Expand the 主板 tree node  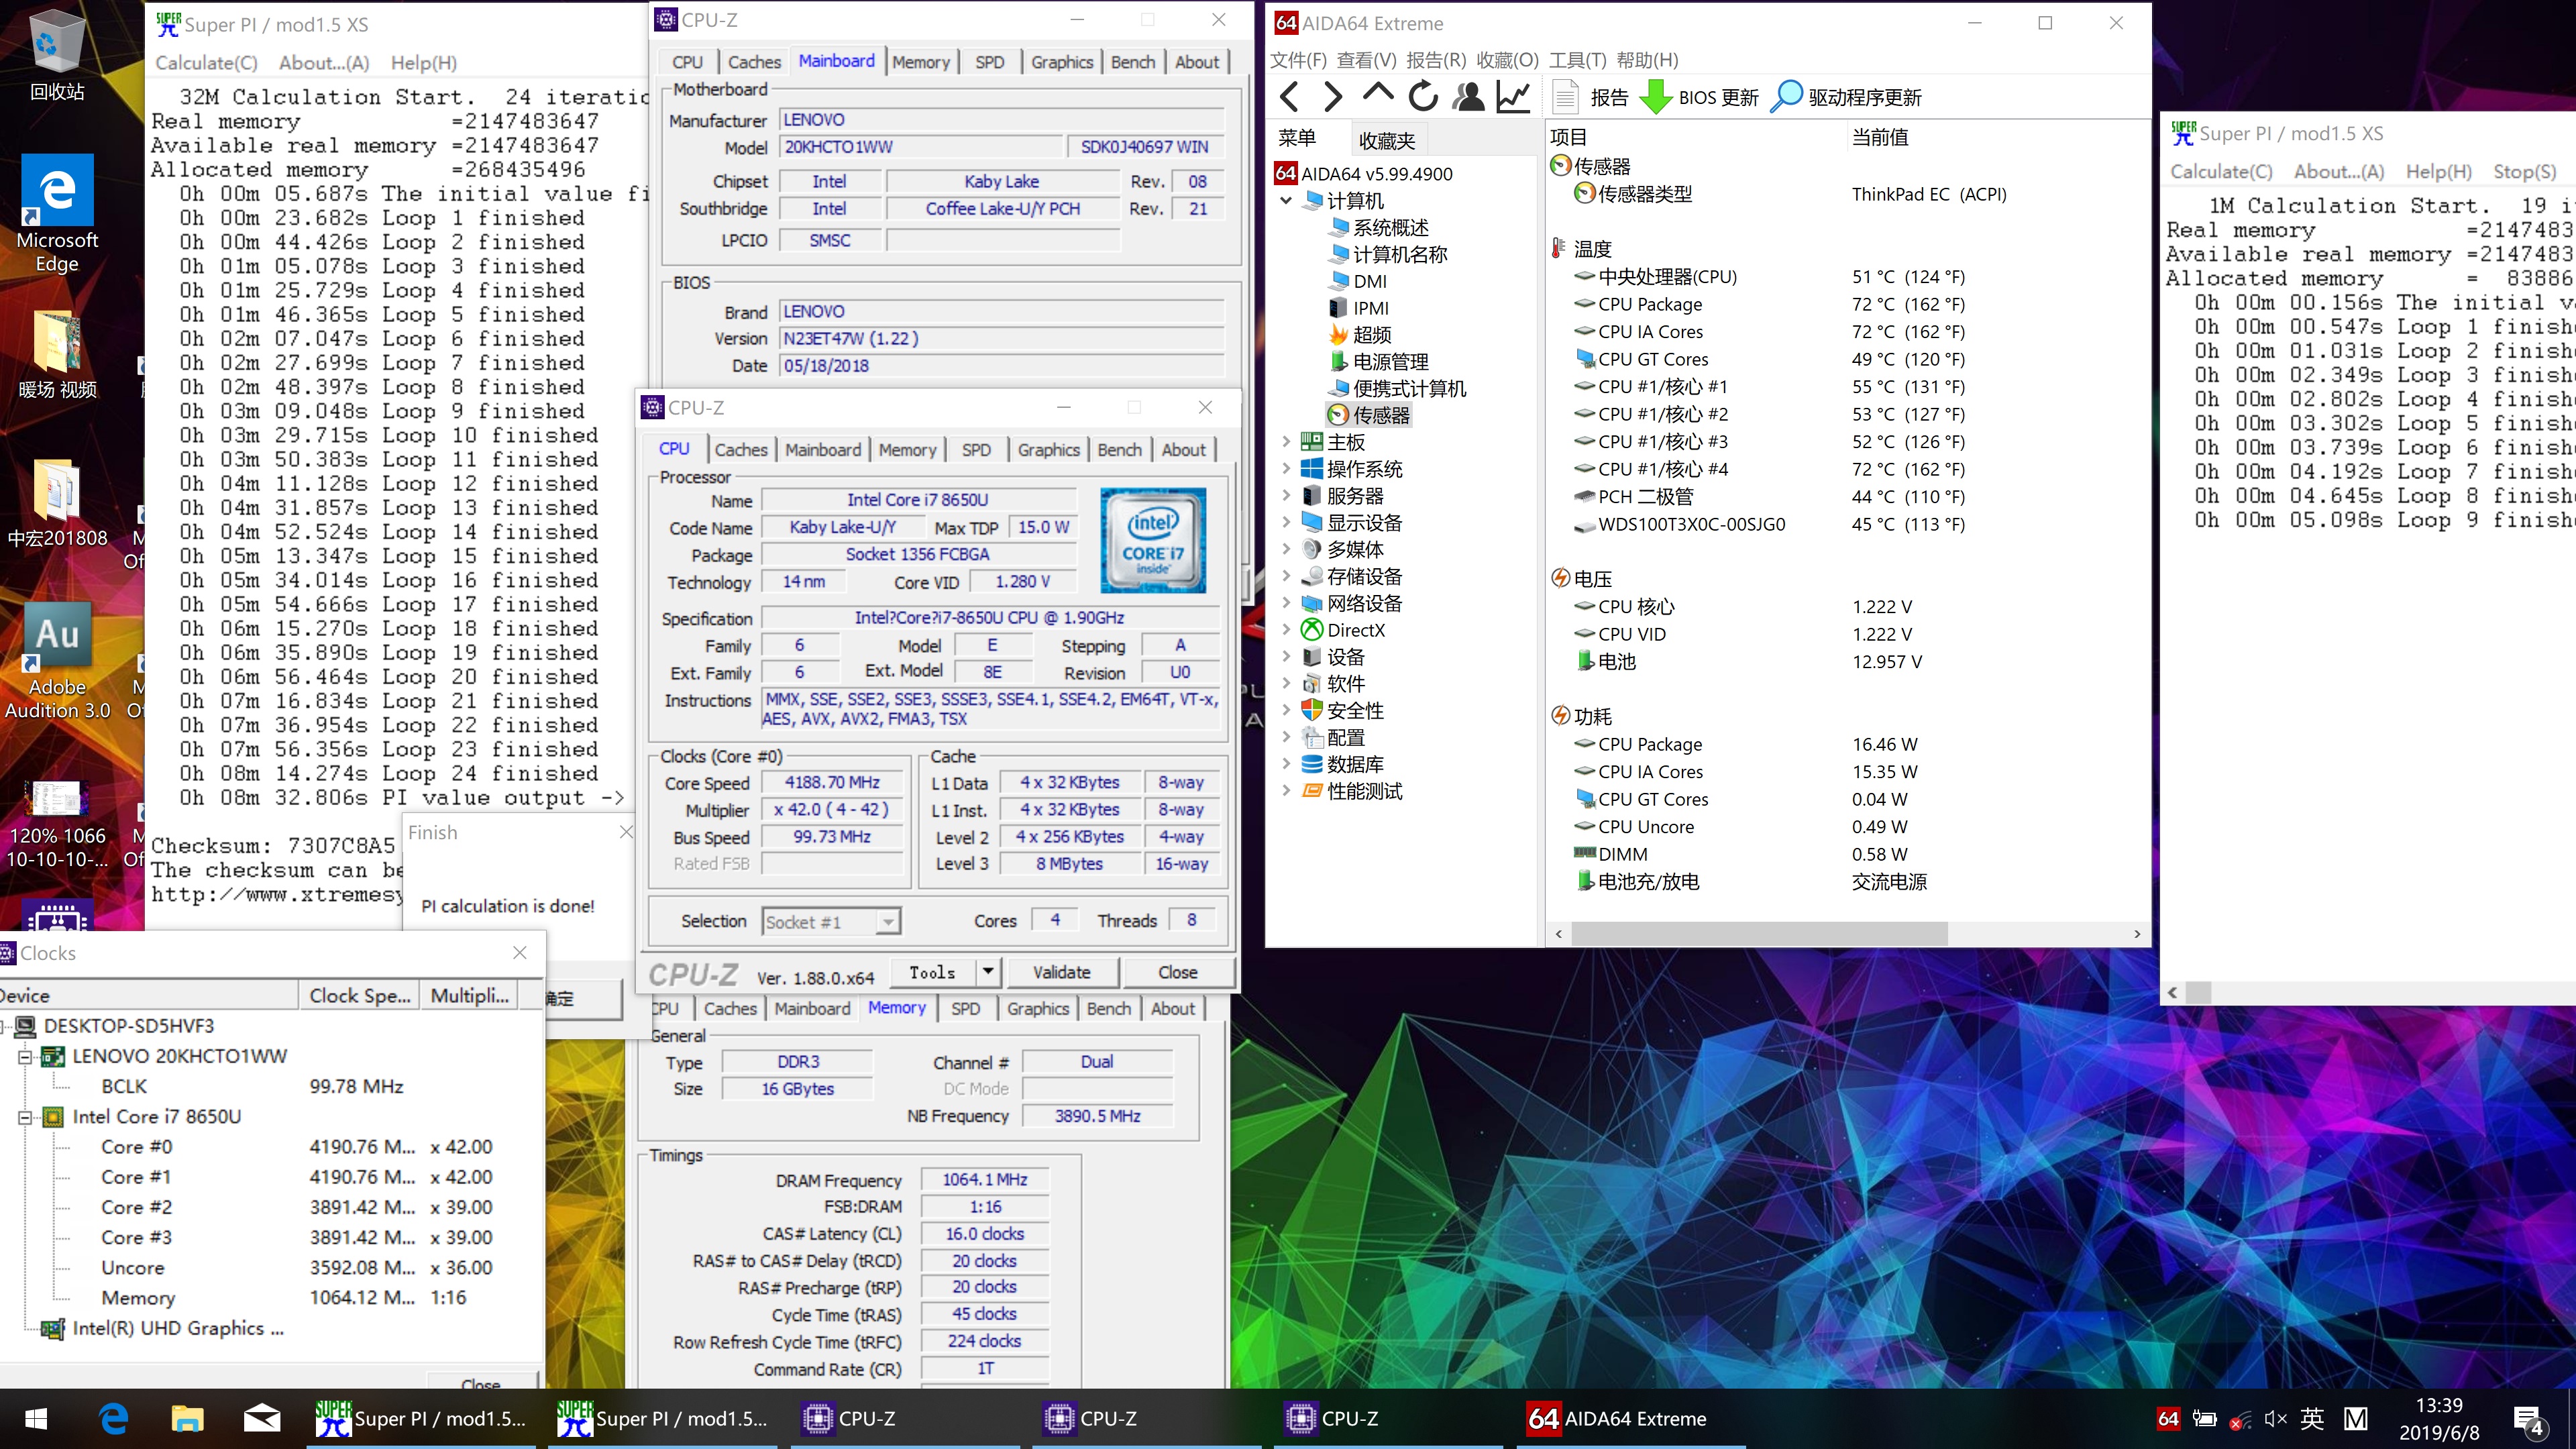click(x=1286, y=441)
